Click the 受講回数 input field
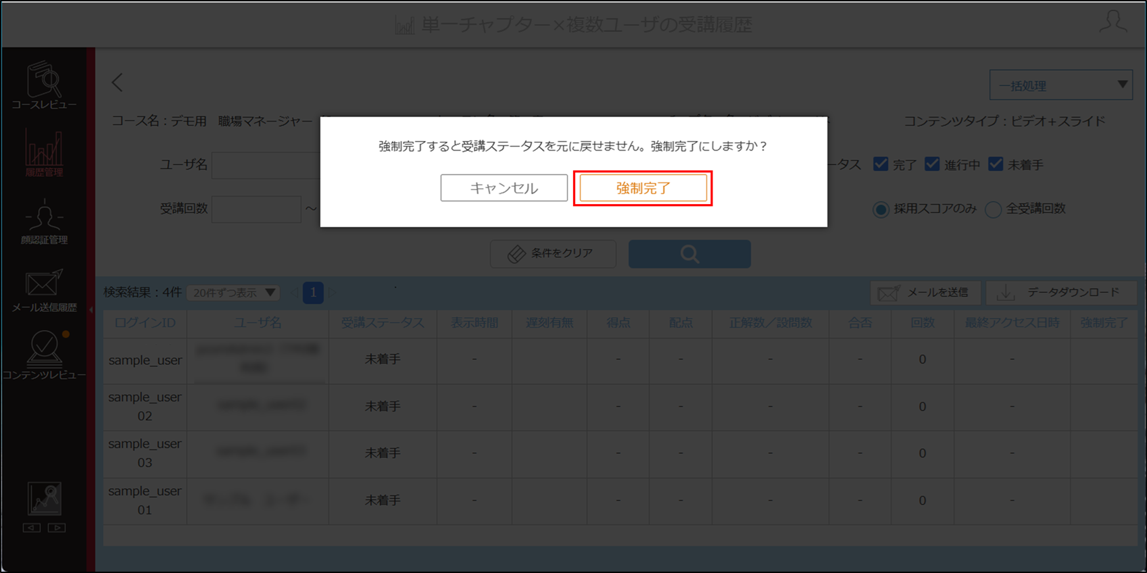Screen dimensions: 1147x573 (257, 209)
